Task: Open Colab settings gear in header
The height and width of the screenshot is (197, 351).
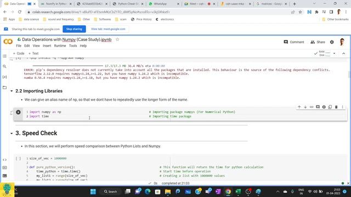Action: (x=332, y=42)
